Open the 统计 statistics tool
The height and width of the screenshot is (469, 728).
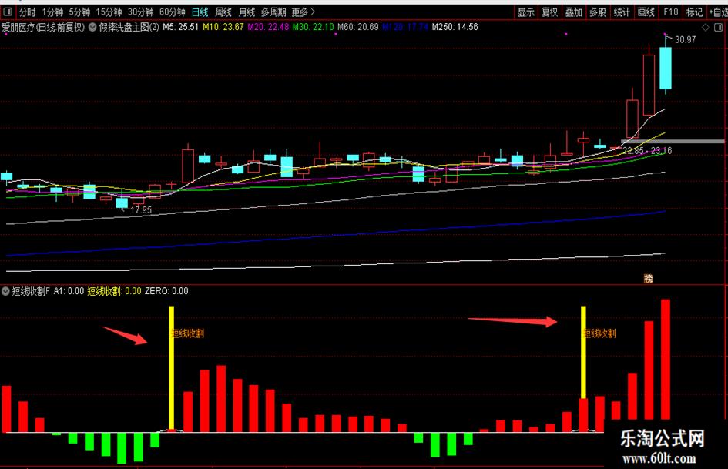click(622, 12)
